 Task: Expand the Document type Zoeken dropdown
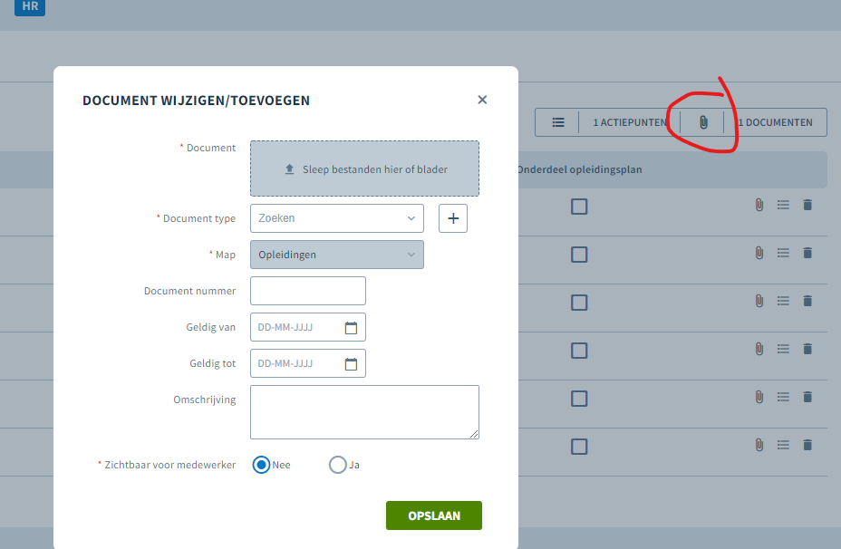pyautogui.click(x=337, y=218)
